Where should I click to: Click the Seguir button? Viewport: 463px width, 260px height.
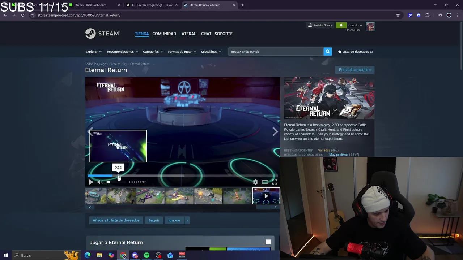point(154,220)
